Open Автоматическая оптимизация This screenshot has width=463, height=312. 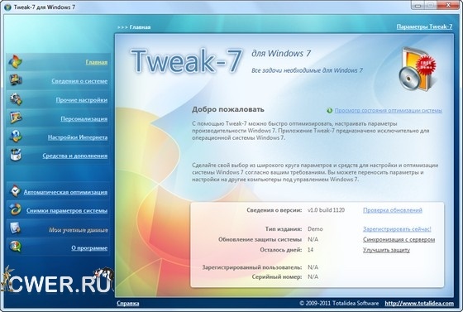point(65,192)
